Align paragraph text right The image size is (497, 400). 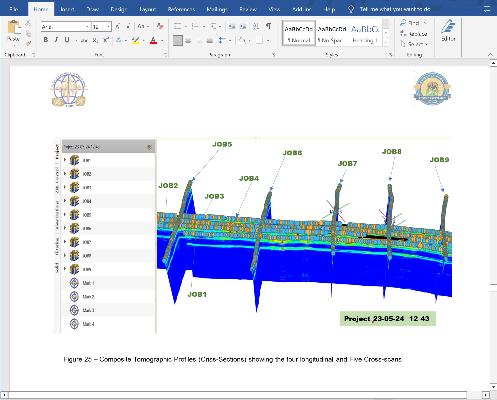(199, 40)
